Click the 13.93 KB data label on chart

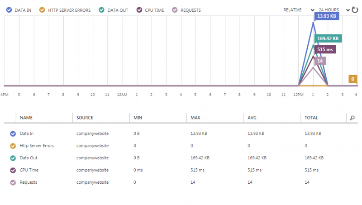coord(326,16)
